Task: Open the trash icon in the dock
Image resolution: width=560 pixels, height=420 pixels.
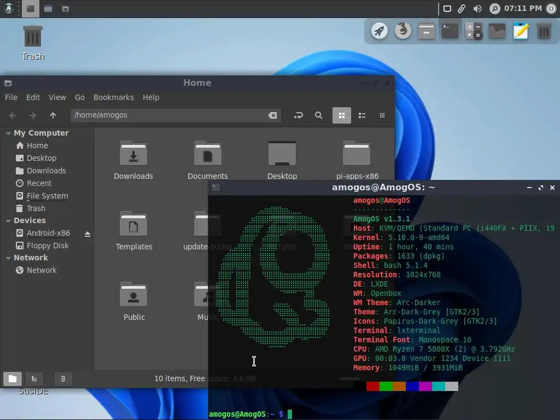Action: [x=544, y=31]
